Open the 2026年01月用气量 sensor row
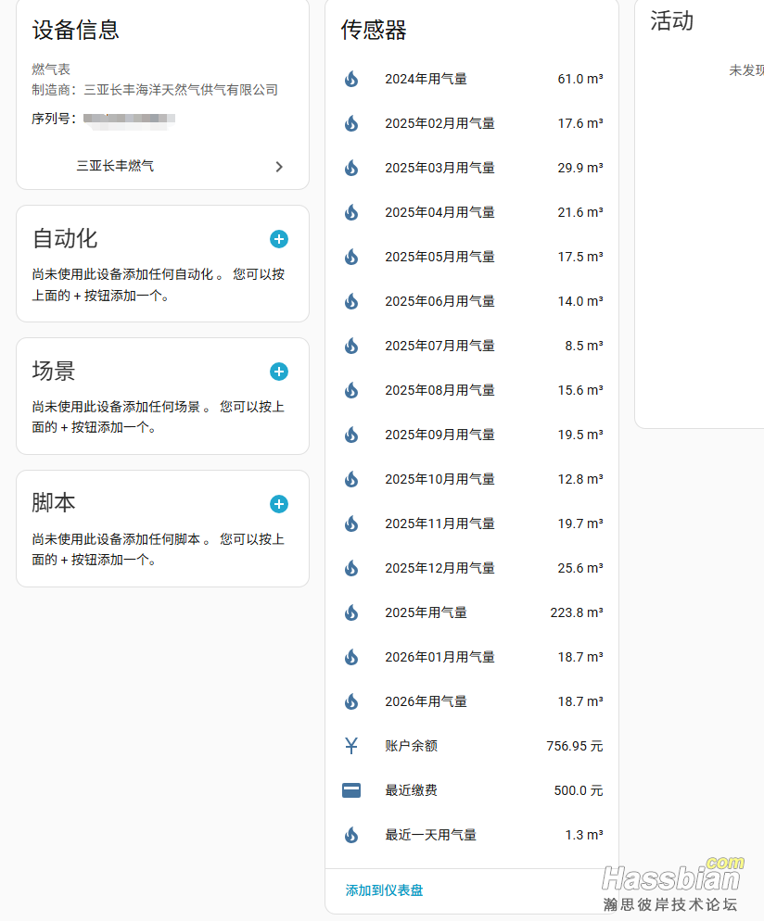Viewport: 764px width, 921px height. (x=439, y=657)
